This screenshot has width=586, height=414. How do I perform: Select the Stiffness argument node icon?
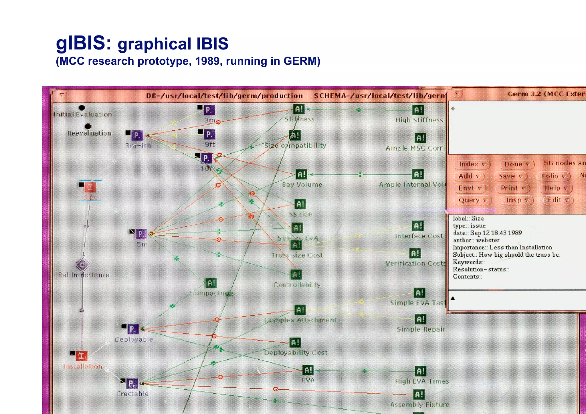(x=299, y=109)
